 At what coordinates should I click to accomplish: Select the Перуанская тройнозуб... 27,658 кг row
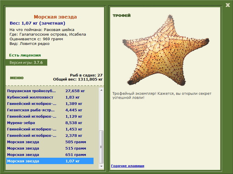coord(50,91)
